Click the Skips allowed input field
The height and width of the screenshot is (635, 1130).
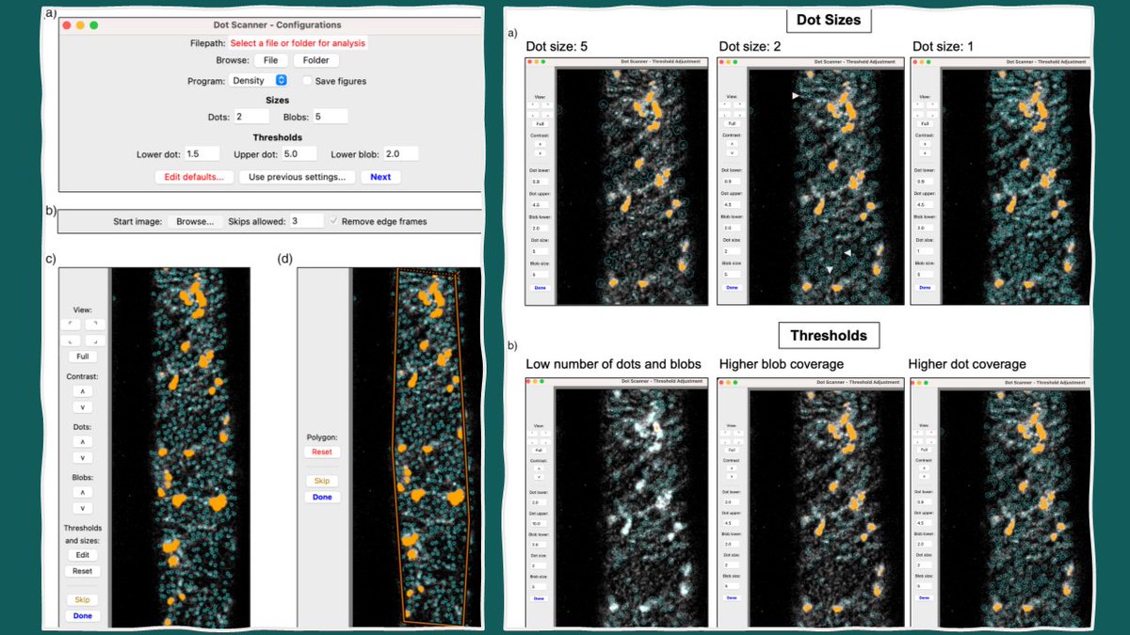306,221
